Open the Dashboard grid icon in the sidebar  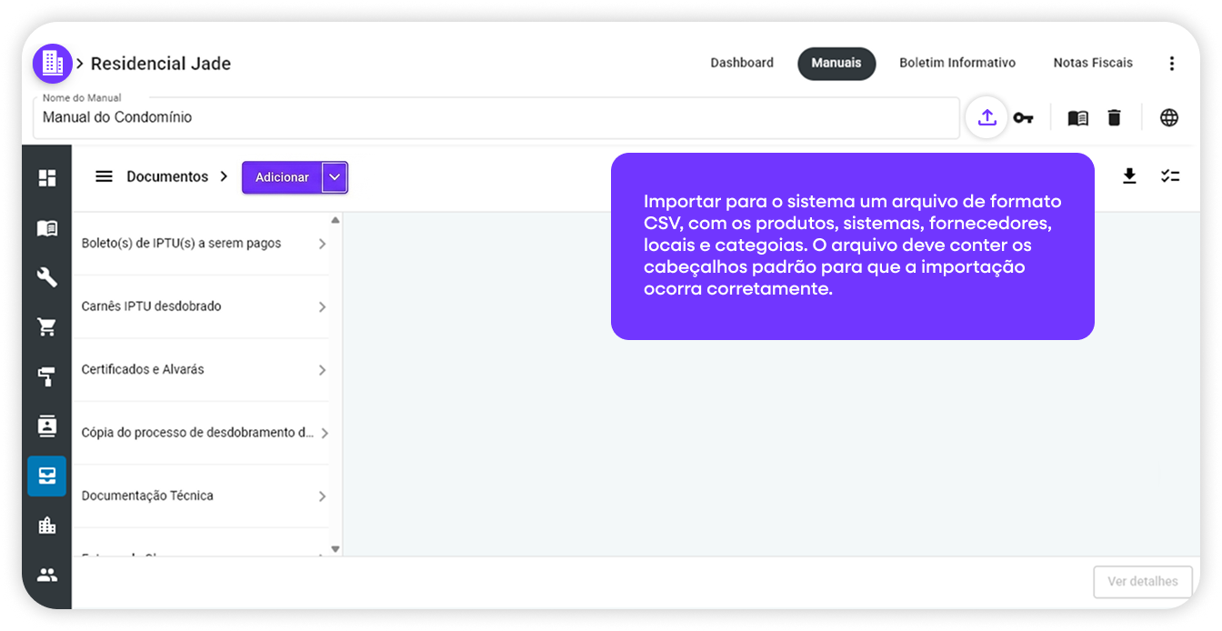[x=46, y=177]
